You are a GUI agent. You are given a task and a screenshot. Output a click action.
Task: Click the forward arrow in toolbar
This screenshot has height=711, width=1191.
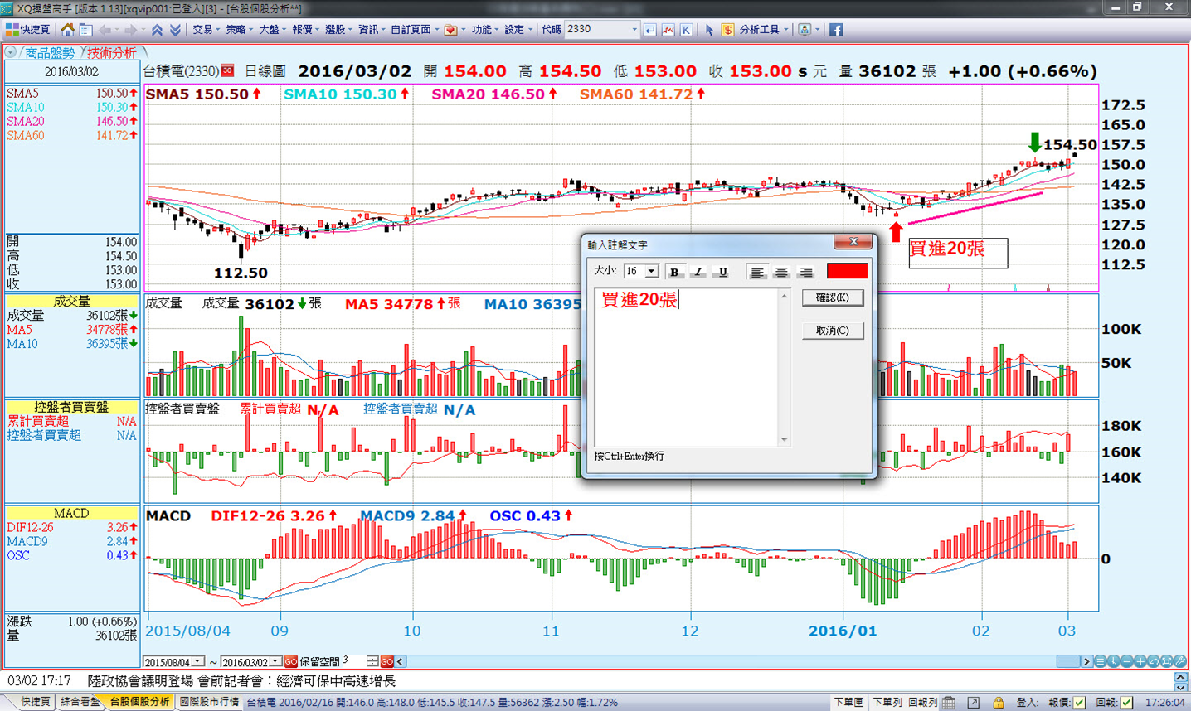130,29
